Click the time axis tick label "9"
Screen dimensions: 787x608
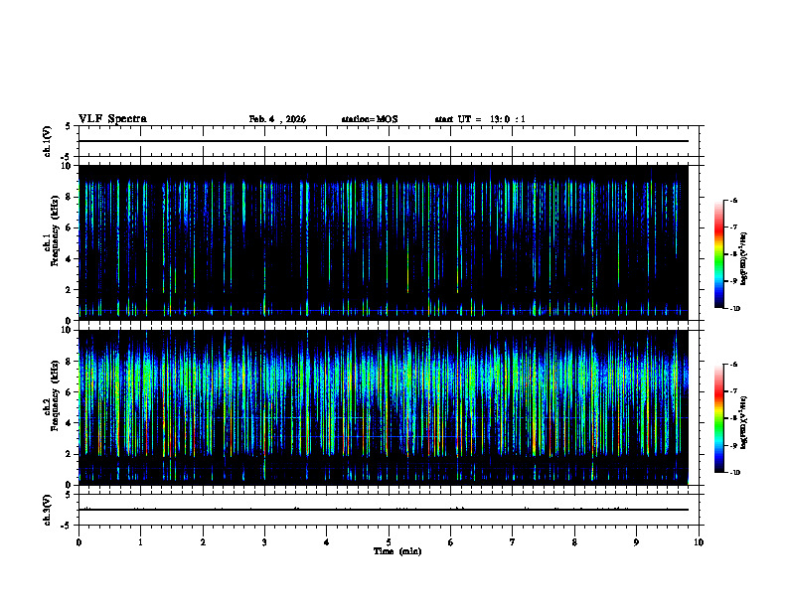[x=636, y=542]
